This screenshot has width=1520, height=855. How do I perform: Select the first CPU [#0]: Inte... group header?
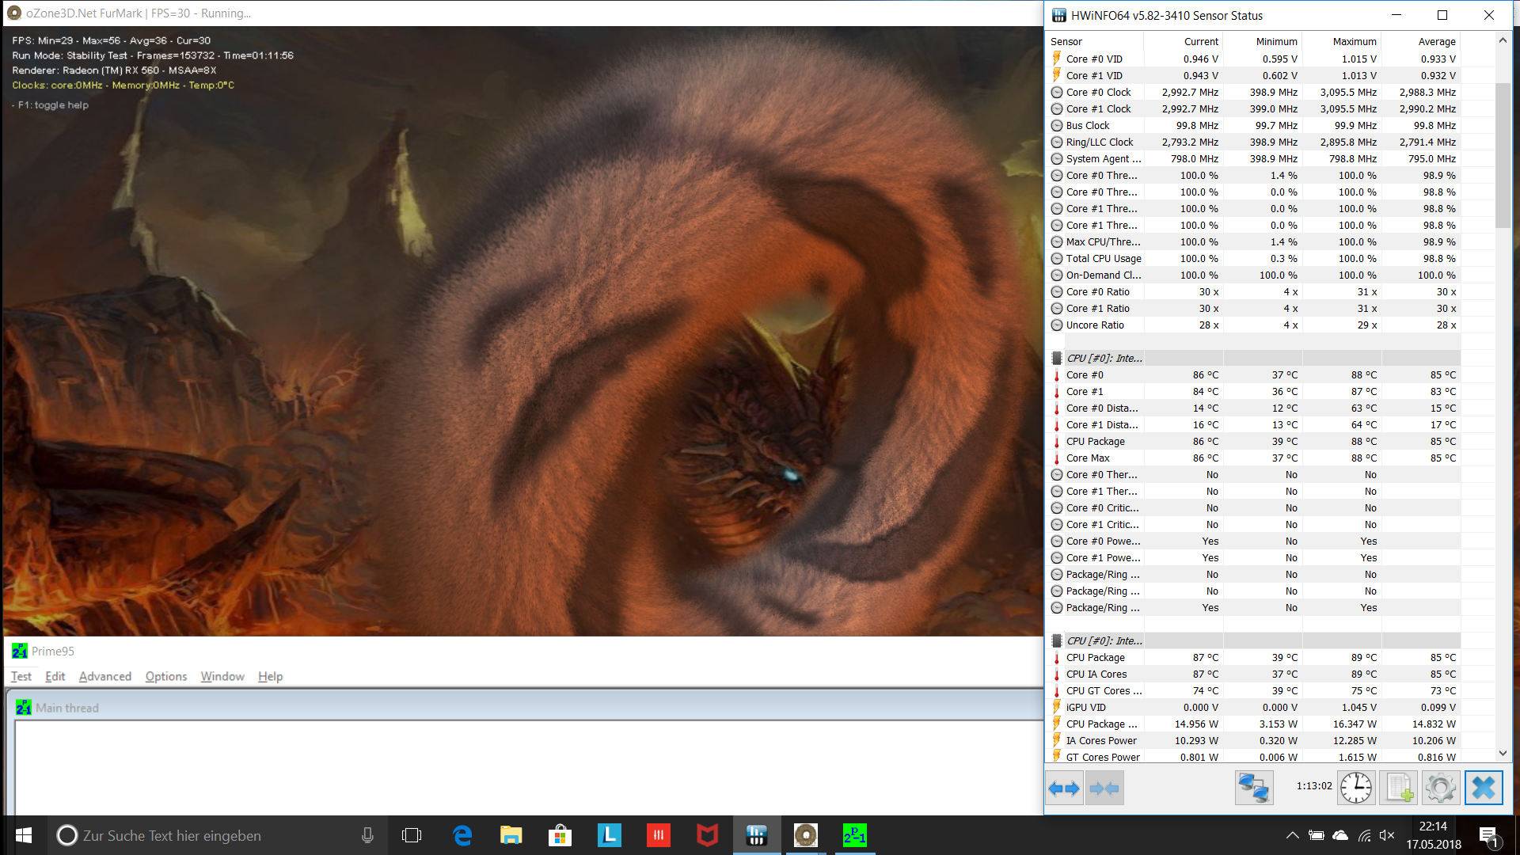(x=1255, y=358)
